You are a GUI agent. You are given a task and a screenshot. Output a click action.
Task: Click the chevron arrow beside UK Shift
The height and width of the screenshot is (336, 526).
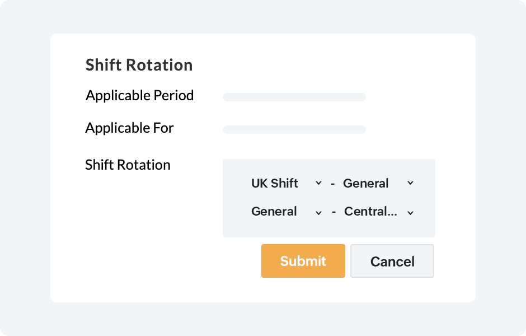click(x=318, y=183)
